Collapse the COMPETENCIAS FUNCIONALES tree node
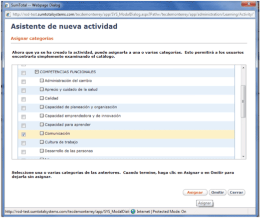The width and height of the screenshot is (260, 218). tap(37, 72)
